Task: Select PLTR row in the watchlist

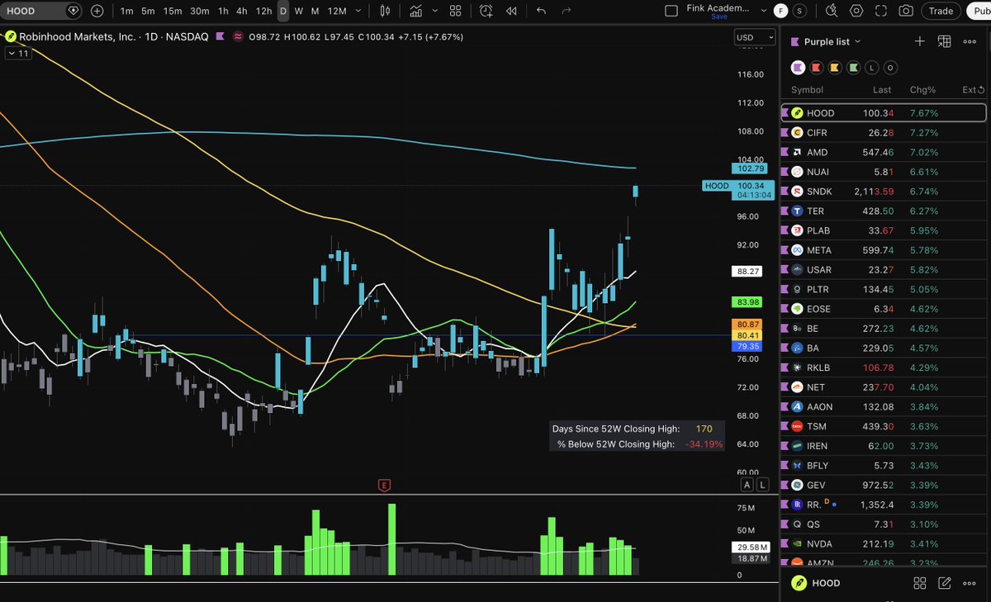Action: coord(884,289)
